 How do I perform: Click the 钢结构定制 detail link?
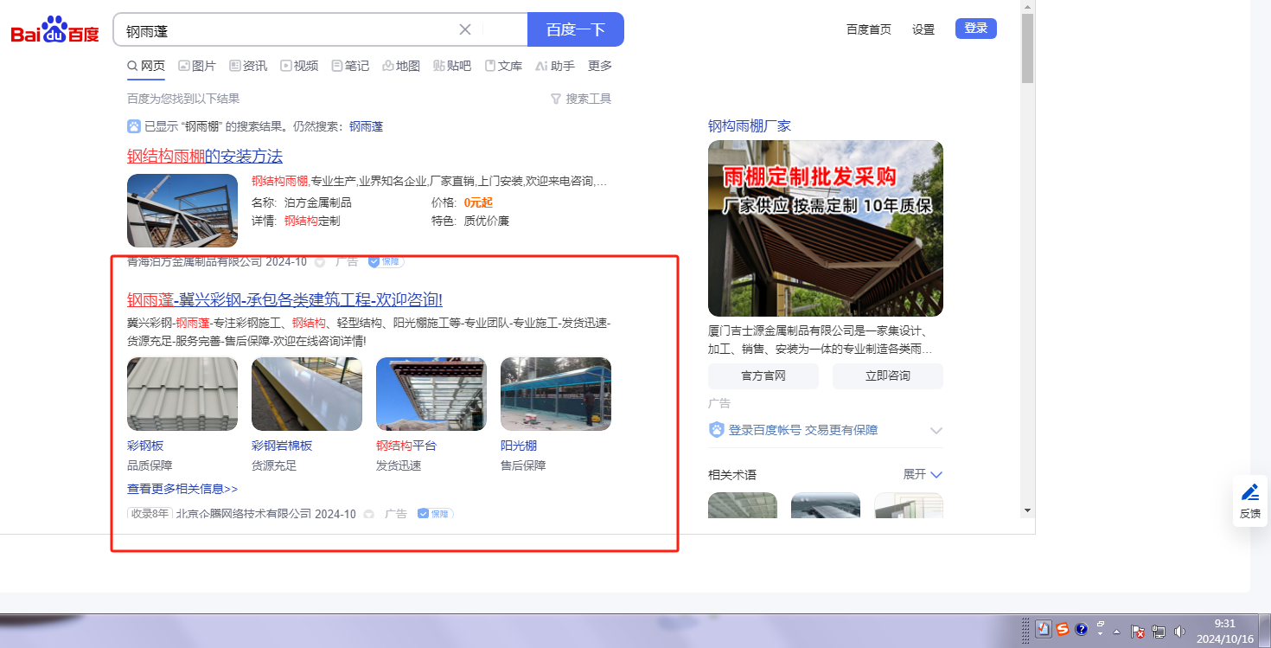tap(312, 221)
